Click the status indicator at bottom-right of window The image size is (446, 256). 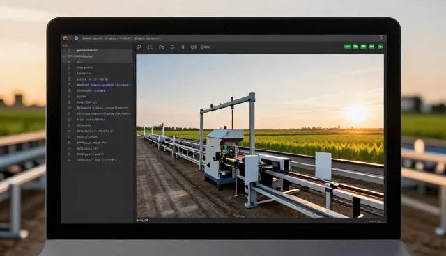pos(375,221)
